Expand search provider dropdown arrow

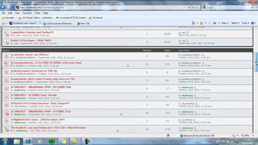pyautogui.click(x=256, y=7)
